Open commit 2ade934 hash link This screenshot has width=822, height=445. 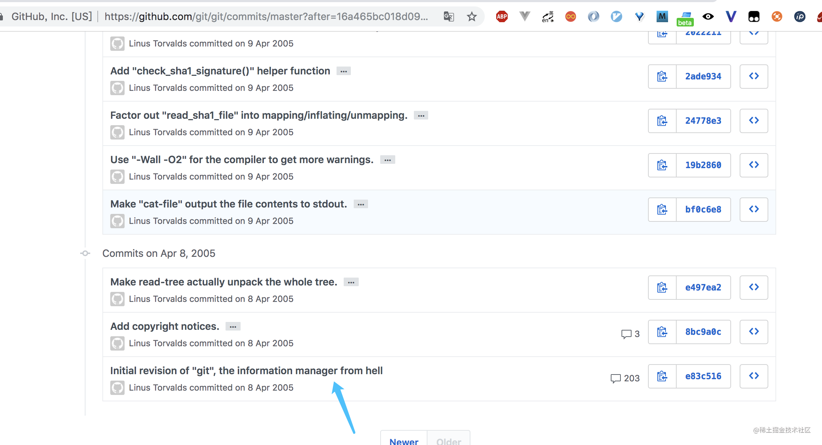pyautogui.click(x=703, y=77)
